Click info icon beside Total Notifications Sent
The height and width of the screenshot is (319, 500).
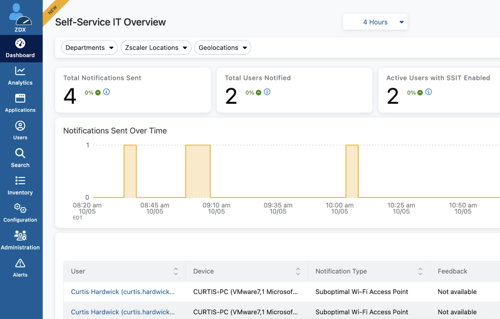[106, 92]
